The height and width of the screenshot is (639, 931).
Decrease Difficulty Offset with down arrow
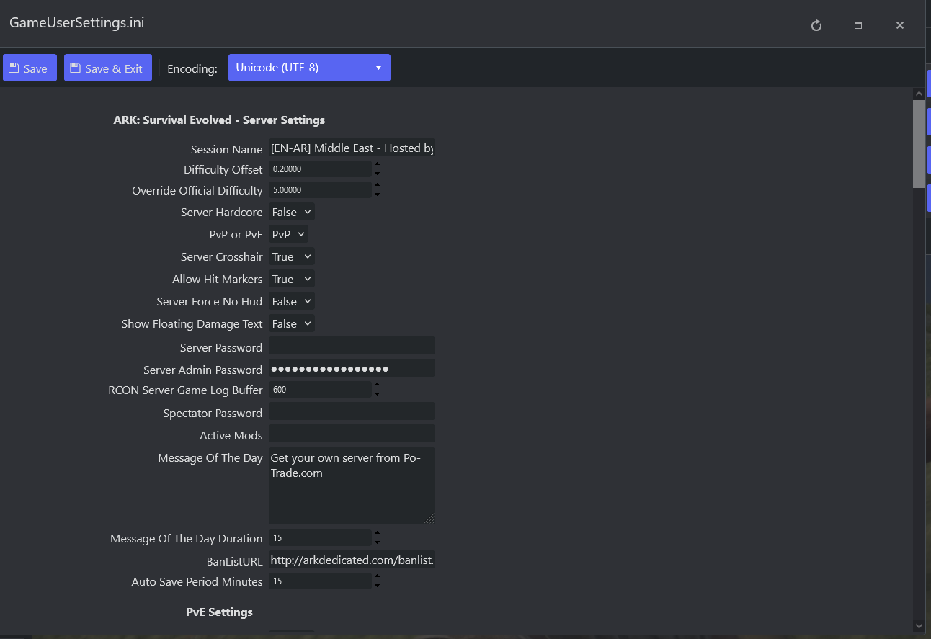point(377,174)
